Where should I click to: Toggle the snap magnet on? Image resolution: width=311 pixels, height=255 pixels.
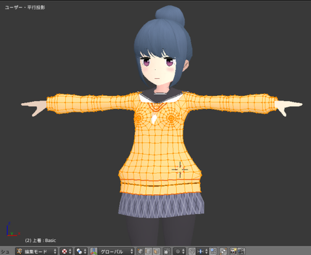point(192,251)
